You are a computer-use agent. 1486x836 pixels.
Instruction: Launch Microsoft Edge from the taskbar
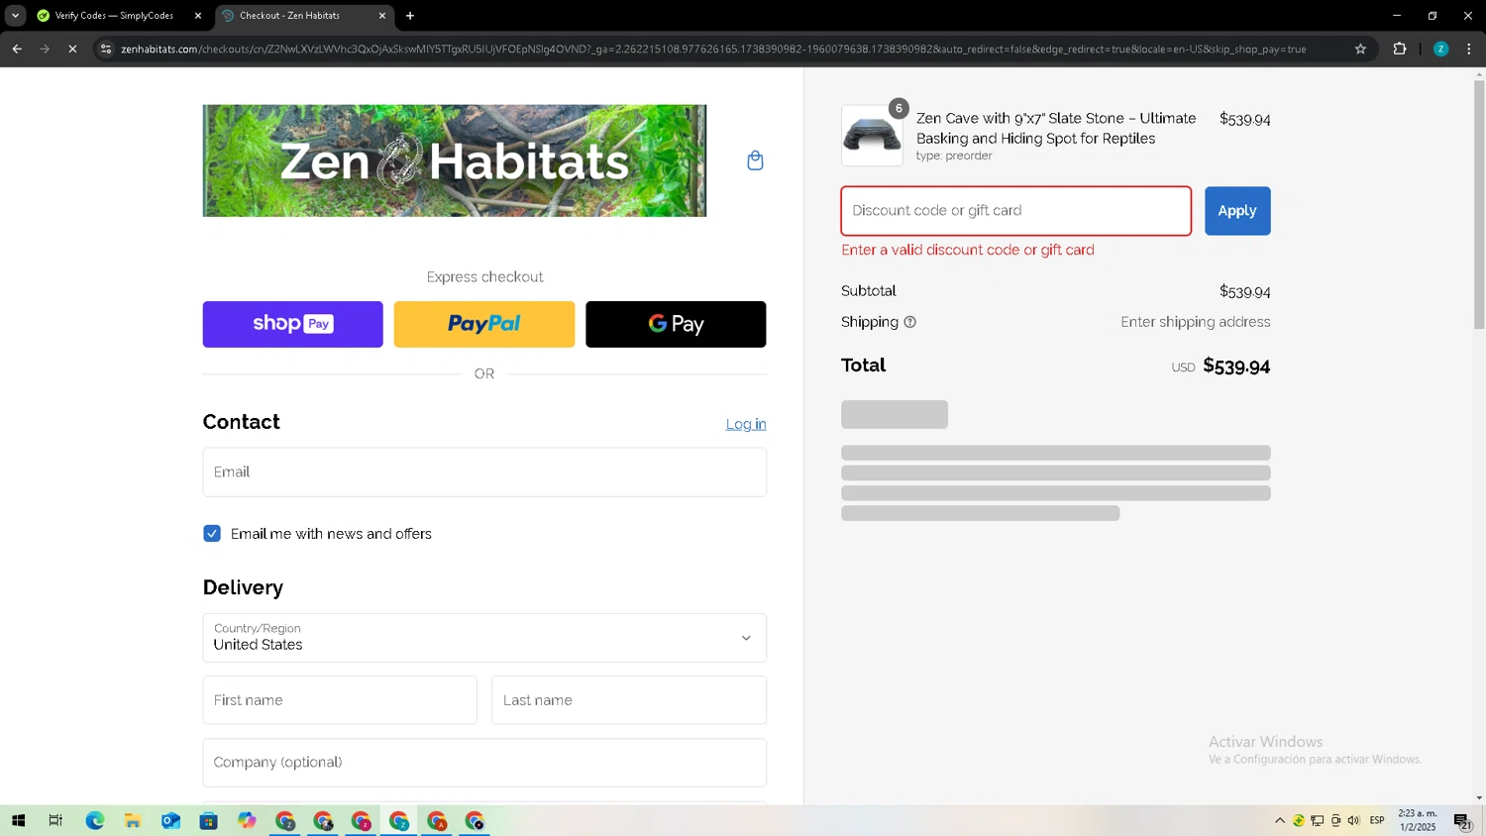point(94,820)
